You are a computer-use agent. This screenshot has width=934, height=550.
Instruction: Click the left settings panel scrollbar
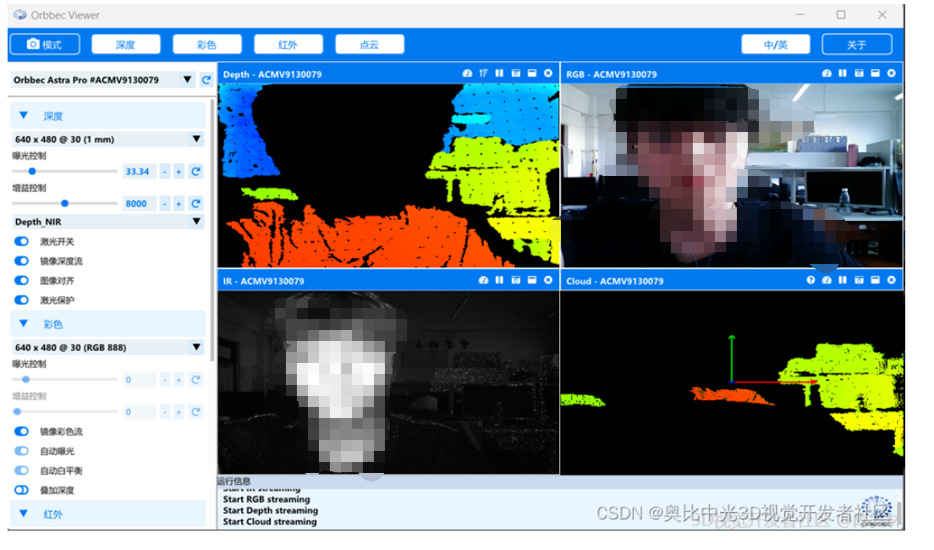[x=212, y=229]
